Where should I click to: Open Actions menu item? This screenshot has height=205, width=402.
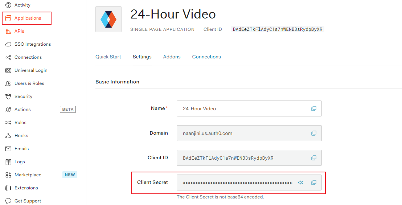tap(22, 110)
